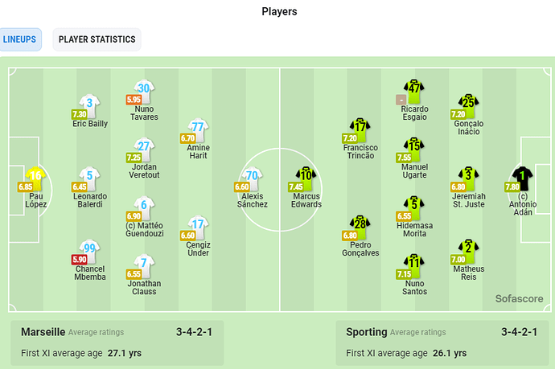555x369 pixels.
Task: Click Chancel Mbemba's red 5.90 rating badge
Action: pos(80,260)
